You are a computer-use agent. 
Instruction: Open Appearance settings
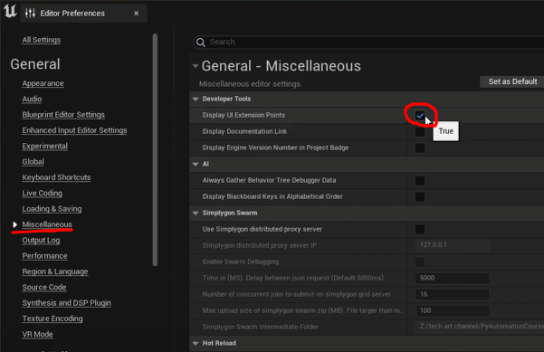43,83
